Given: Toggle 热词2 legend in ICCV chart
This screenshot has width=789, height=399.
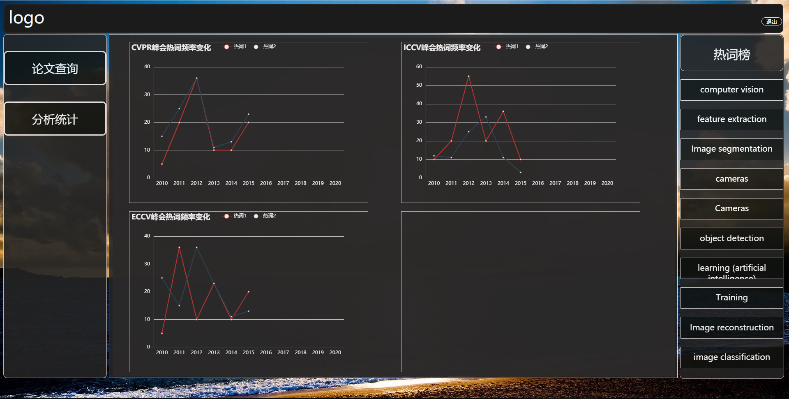Looking at the screenshot, I should (x=536, y=46).
